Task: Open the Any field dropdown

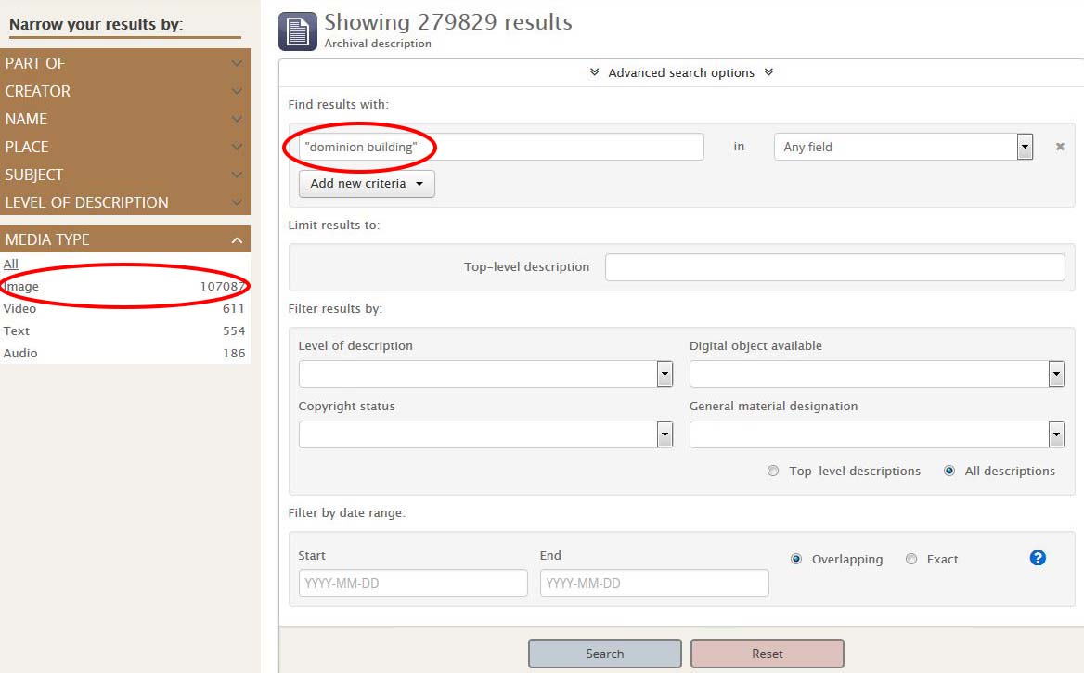Action: coord(904,147)
